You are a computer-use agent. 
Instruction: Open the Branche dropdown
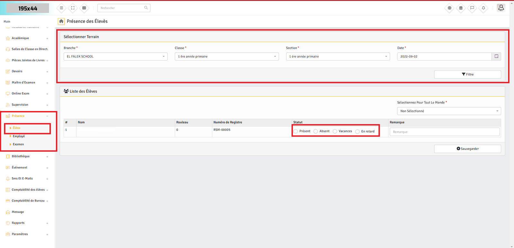(116, 56)
